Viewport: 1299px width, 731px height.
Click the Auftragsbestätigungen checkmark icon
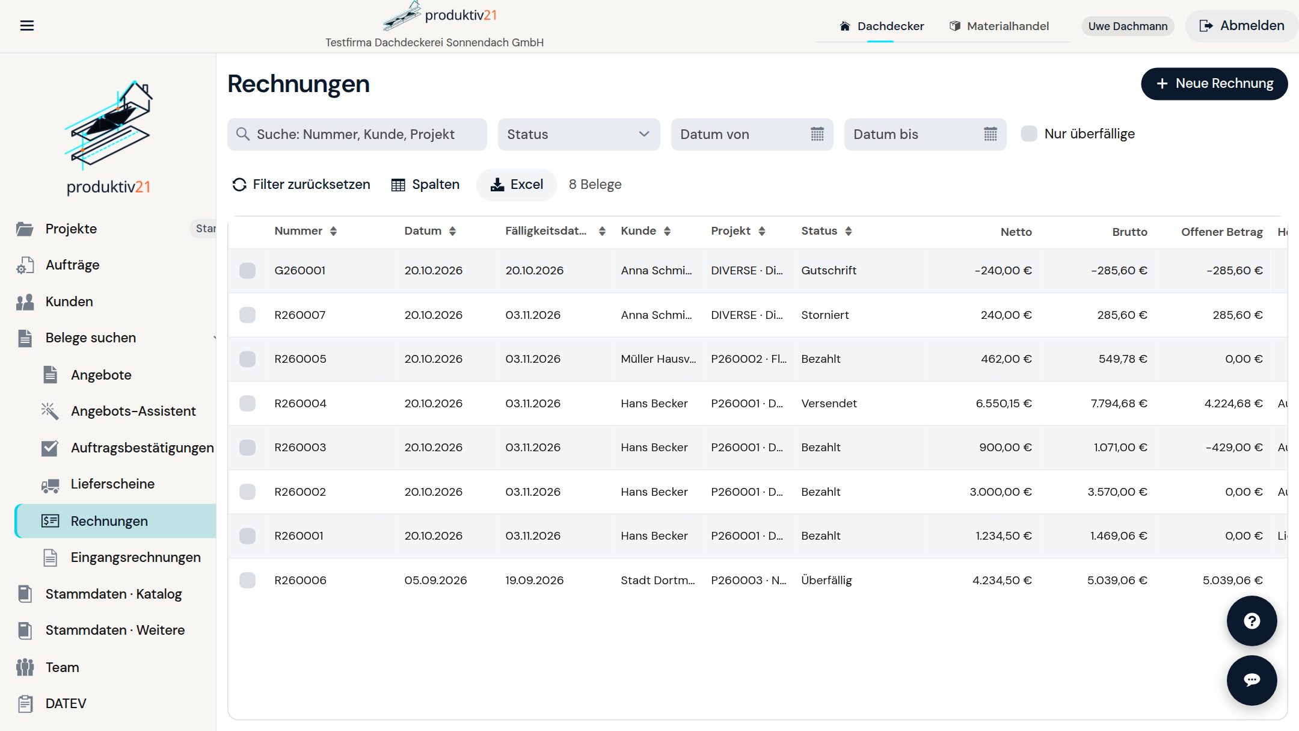(50, 448)
